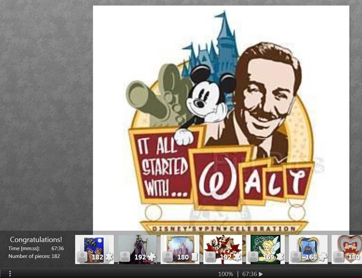Open the Maleficent puzzle thumbnail with 192 pieces
Viewport: 362px width, 278px height.
tap(138, 249)
